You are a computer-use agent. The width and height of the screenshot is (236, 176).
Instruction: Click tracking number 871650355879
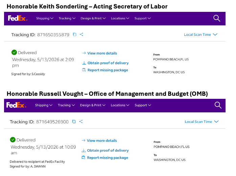tap(53, 35)
